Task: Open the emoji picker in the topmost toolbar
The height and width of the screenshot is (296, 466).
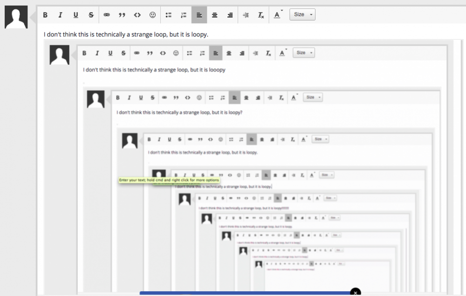Action: tap(152, 15)
